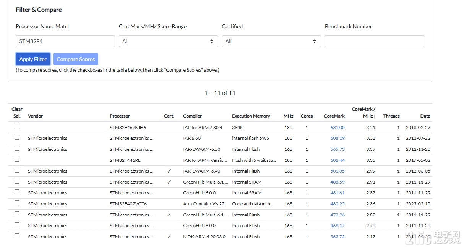464x247 pixels.
Task: Open the CoreMark/MHz Score Range dropdown
Action: 168,41
